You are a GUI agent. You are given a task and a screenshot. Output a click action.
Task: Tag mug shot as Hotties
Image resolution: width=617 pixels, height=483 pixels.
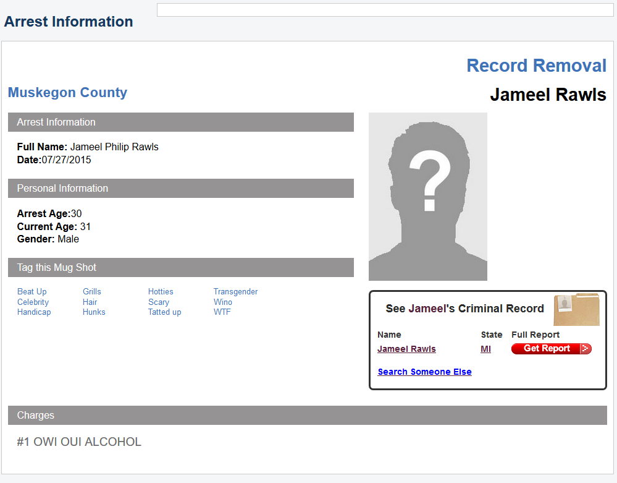tap(161, 291)
